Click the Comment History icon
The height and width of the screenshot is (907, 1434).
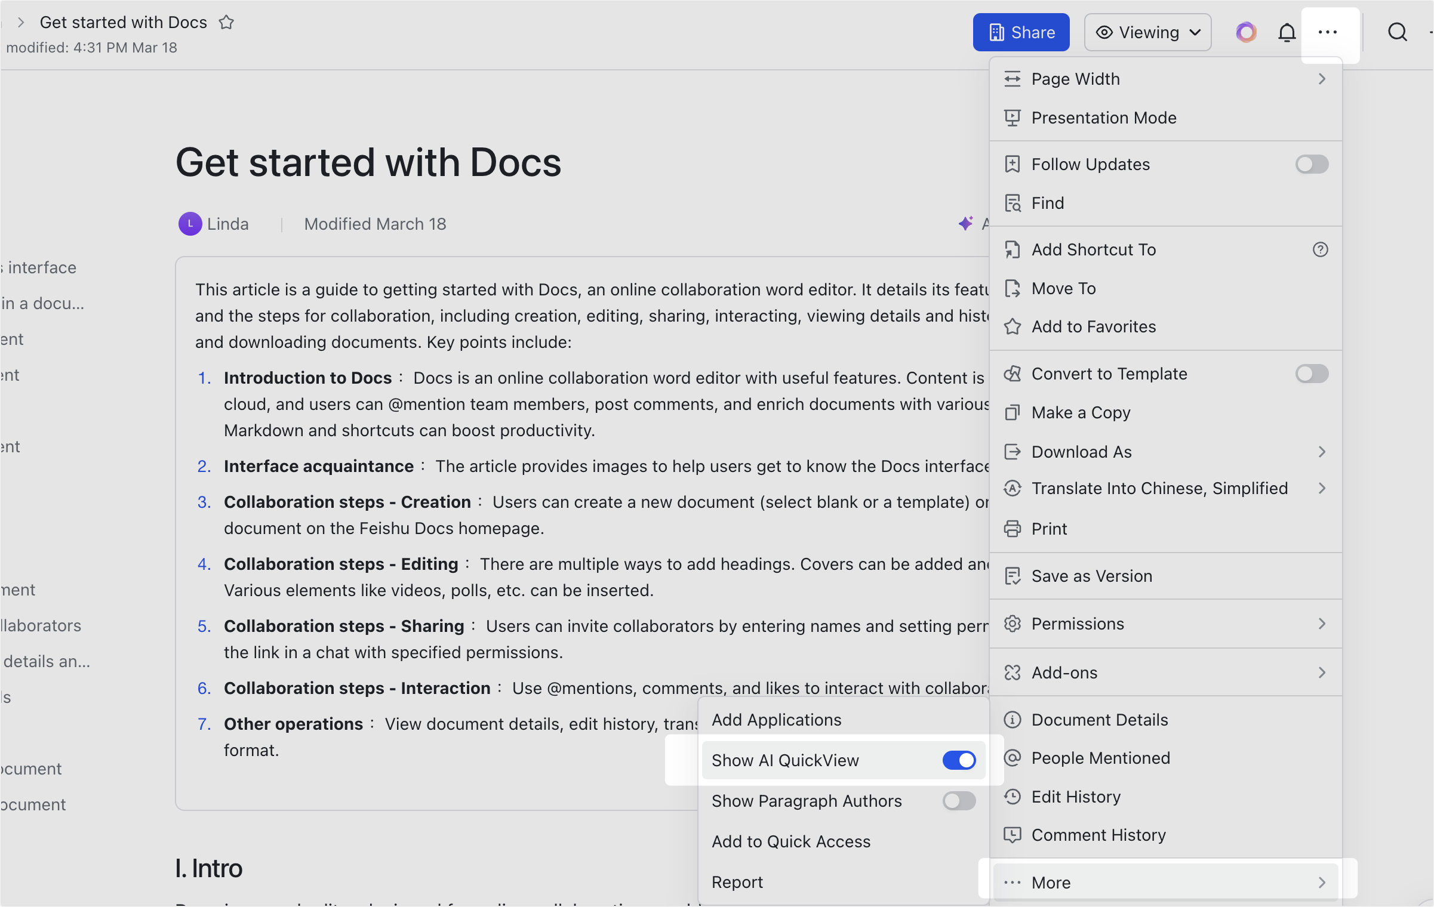(1012, 835)
